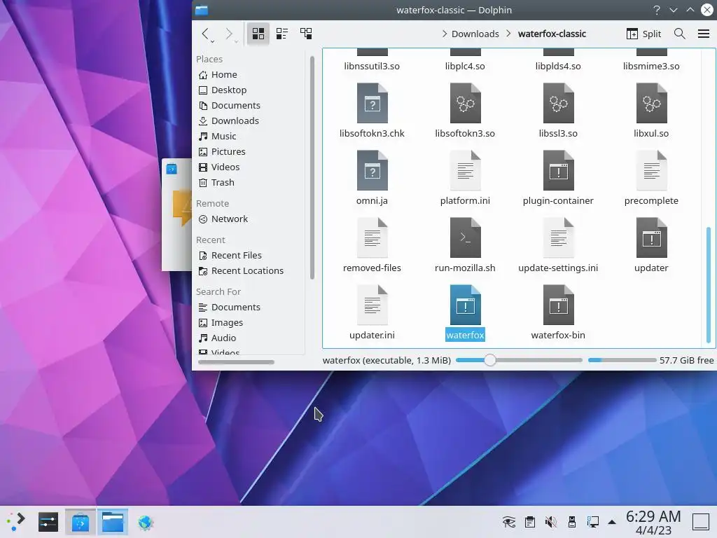Open web browser globe taskbar icon
717x538 pixels.
click(x=146, y=522)
